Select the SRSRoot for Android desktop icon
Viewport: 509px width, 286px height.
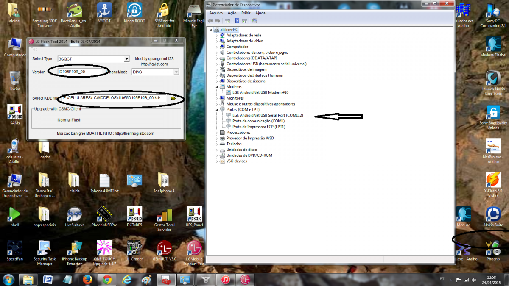tap(164, 16)
